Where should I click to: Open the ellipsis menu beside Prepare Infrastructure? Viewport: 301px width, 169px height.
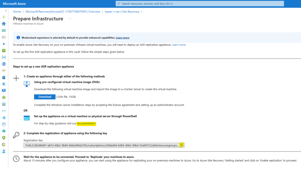[x=70, y=19]
